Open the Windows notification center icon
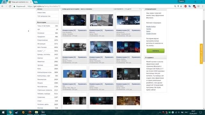 pyautogui.click(x=201, y=112)
